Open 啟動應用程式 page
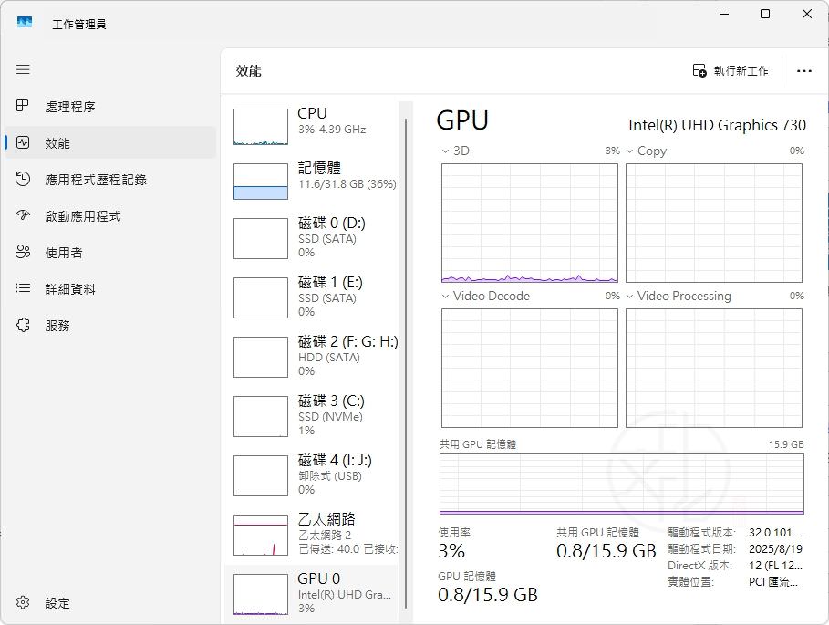 (x=110, y=215)
